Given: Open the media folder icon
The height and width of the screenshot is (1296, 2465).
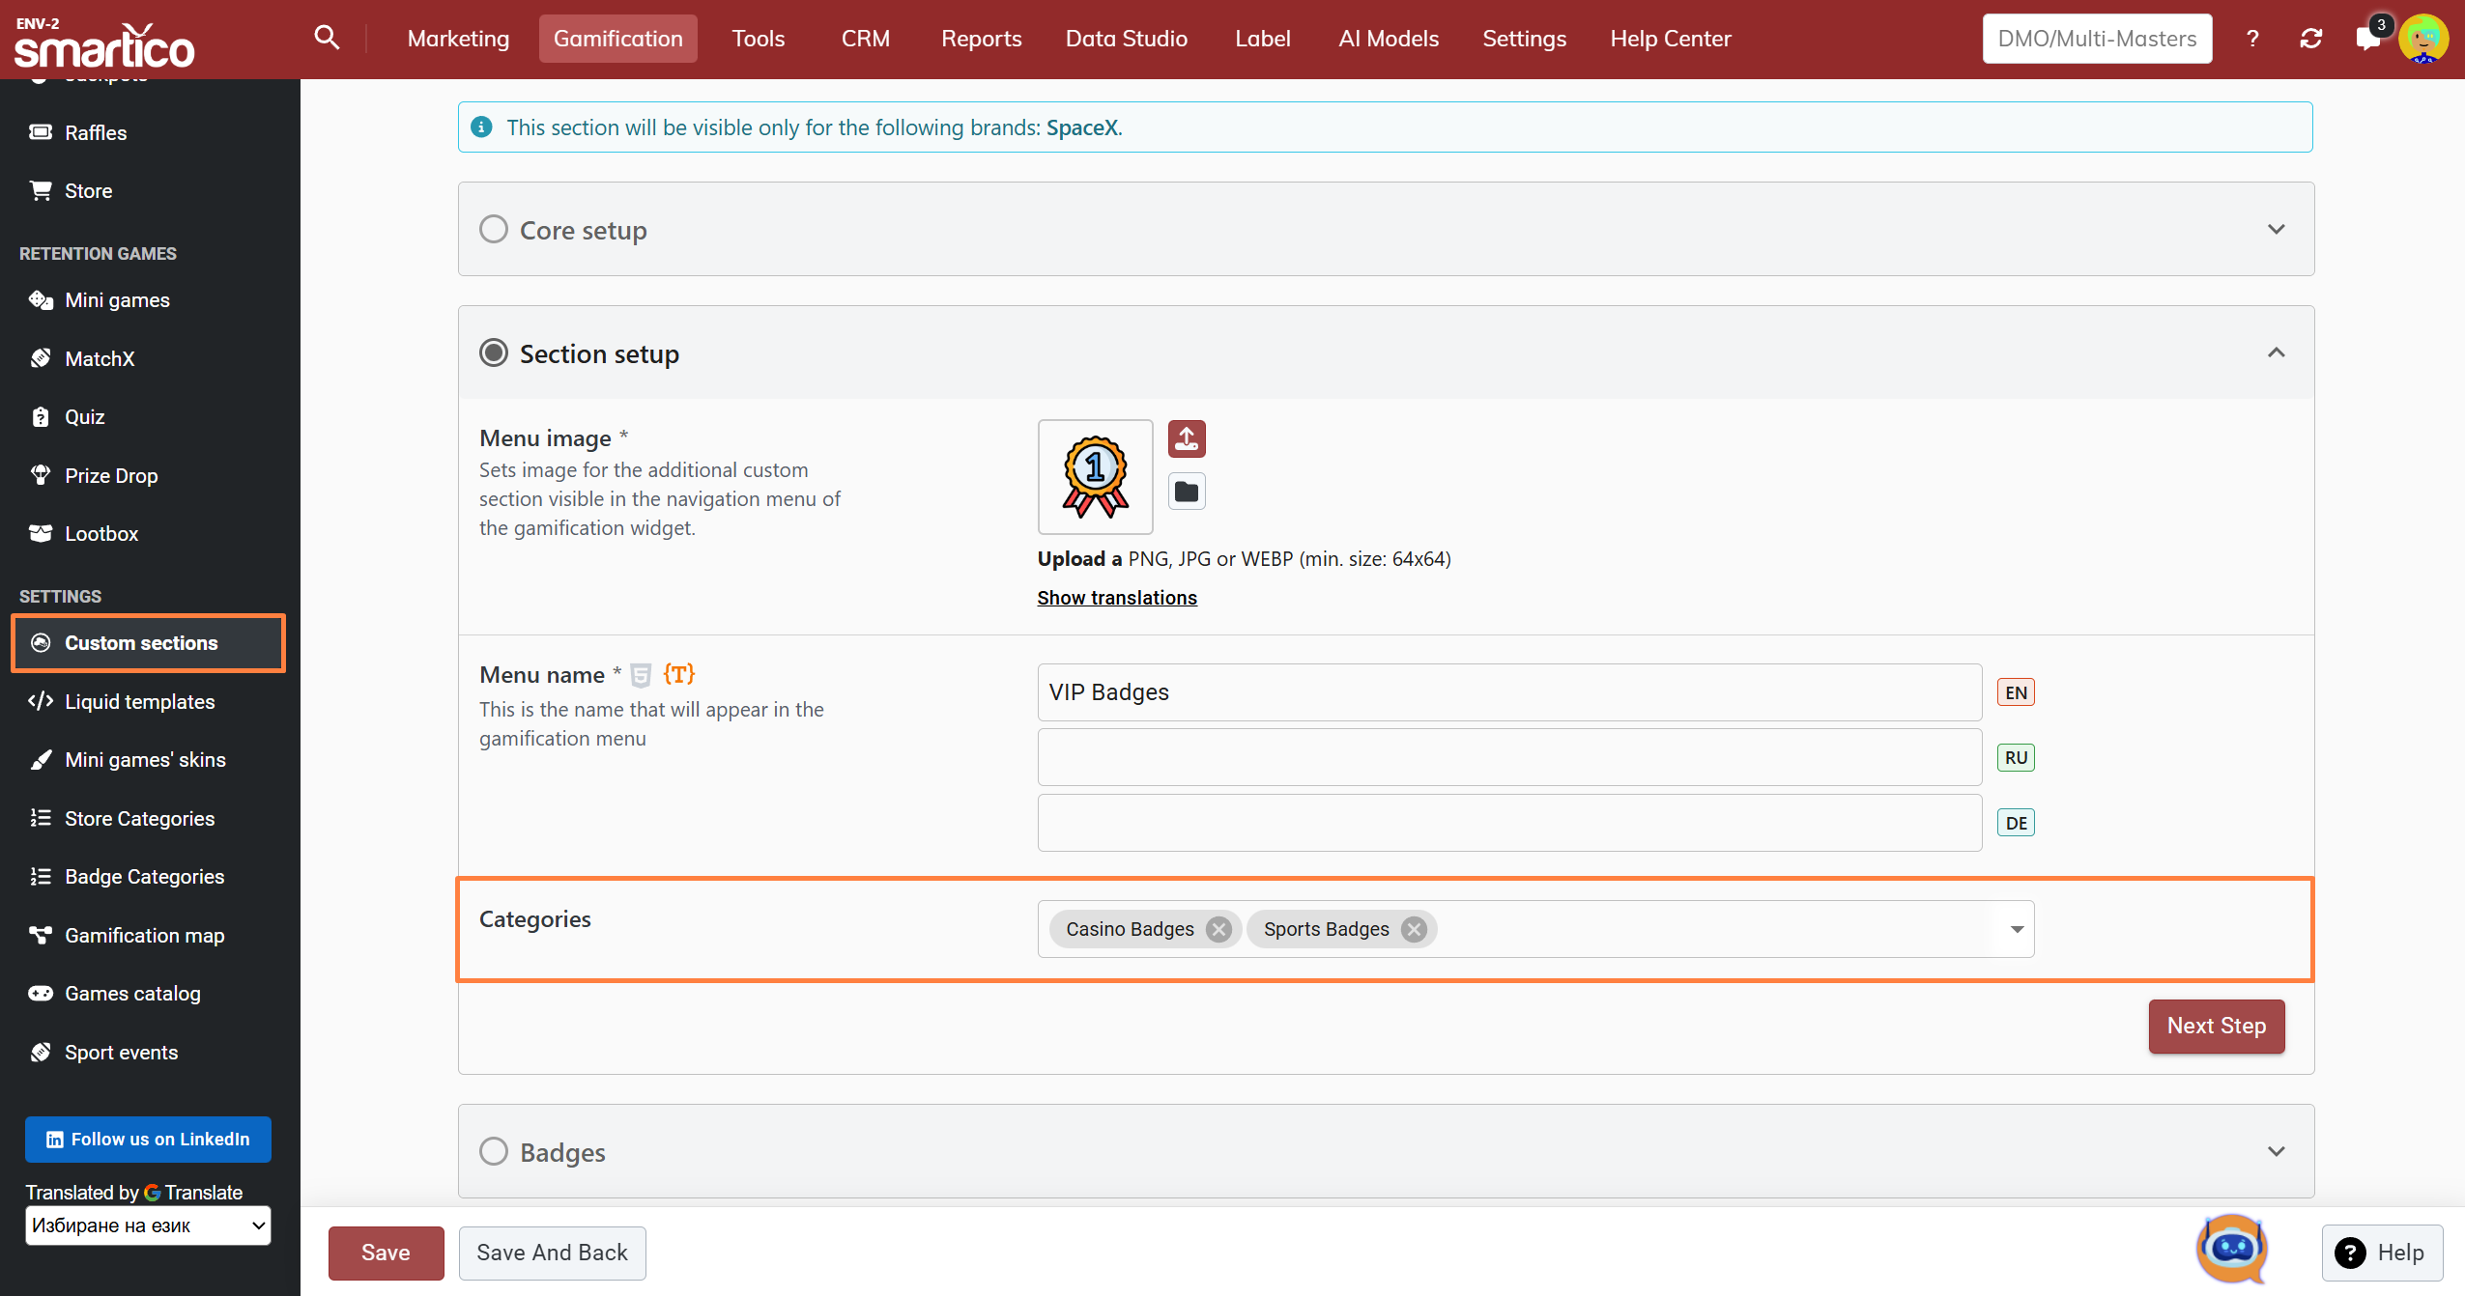Looking at the screenshot, I should point(1187,492).
